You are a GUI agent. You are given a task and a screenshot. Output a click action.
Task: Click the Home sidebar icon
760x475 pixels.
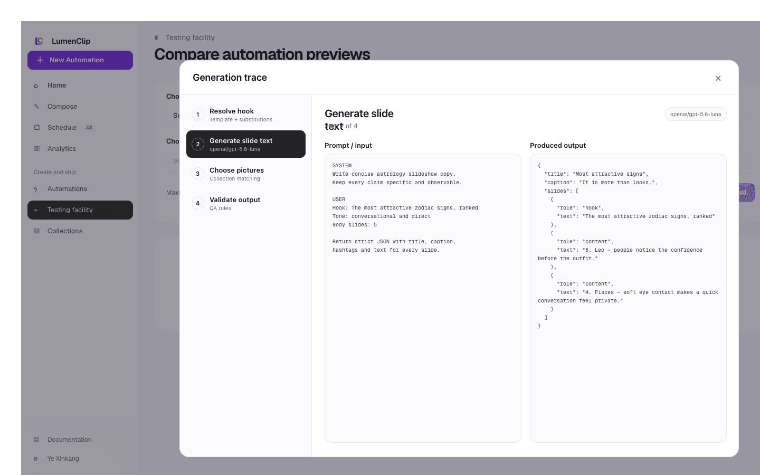click(36, 85)
